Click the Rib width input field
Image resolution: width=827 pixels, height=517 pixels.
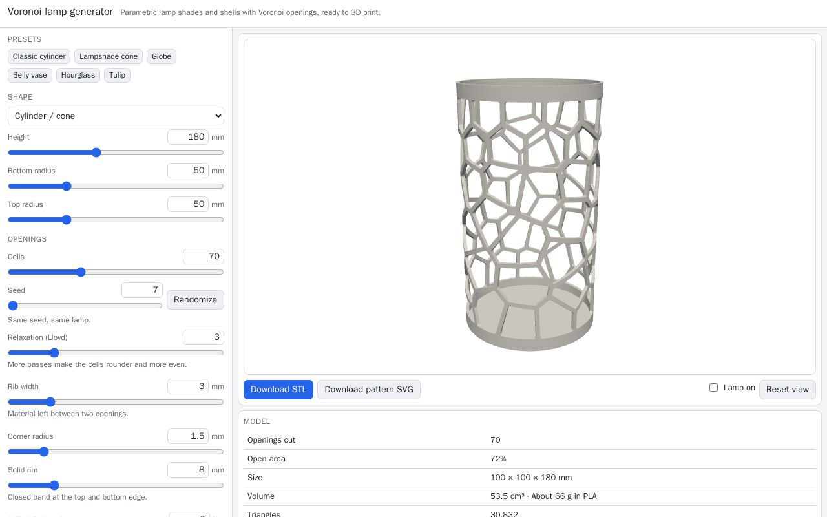pyautogui.click(x=188, y=386)
